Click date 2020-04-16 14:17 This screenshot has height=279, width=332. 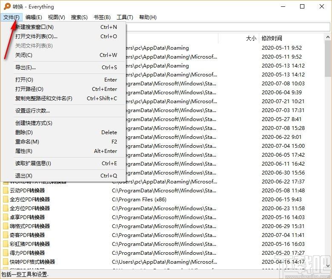(283, 262)
